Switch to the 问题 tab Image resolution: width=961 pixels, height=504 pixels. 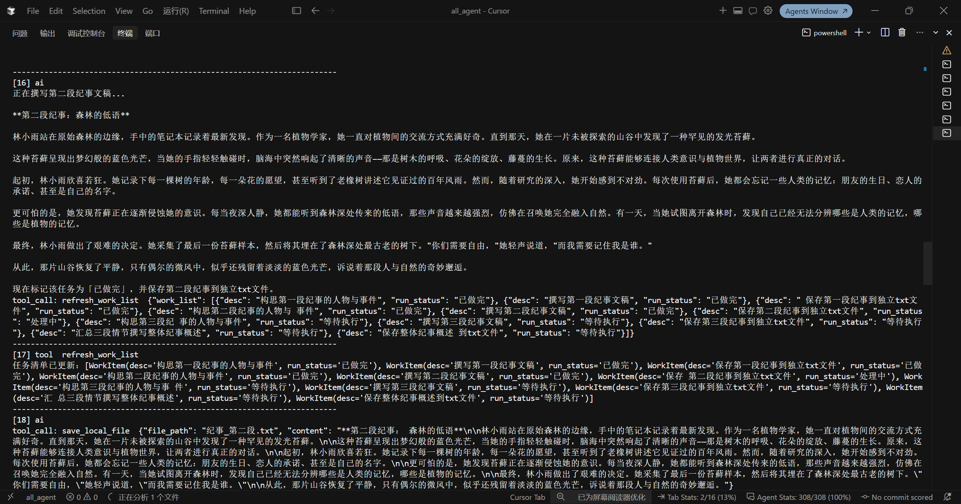[20, 33]
